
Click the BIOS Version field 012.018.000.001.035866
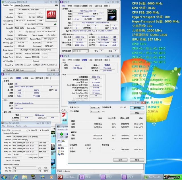(34, 24)
